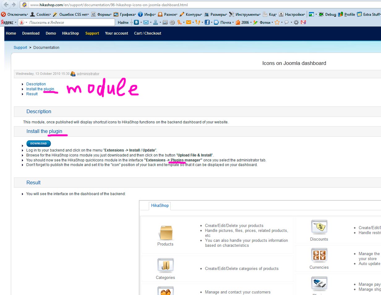The width and height of the screenshot is (381, 295).
Task: Click the site favicon in the address bar
Action: tap(24, 5)
